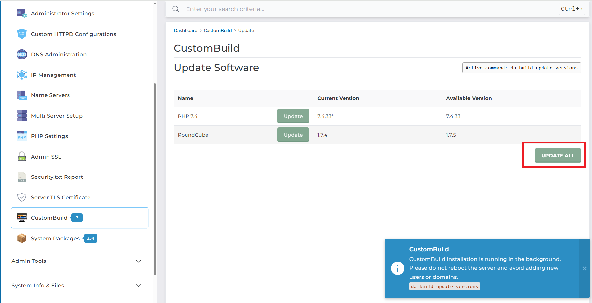Expand the Admin Tools section
Viewport: 592px width, 303px height.
click(76, 261)
